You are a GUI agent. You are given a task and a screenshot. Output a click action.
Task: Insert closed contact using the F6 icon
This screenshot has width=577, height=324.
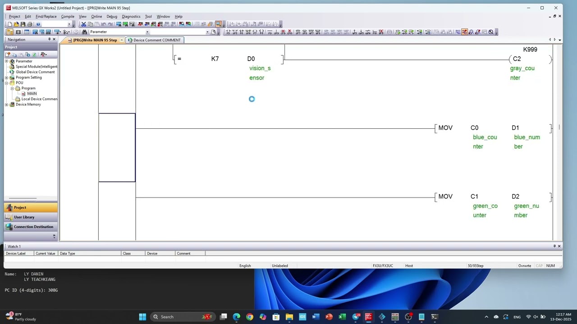click(242, 32)
